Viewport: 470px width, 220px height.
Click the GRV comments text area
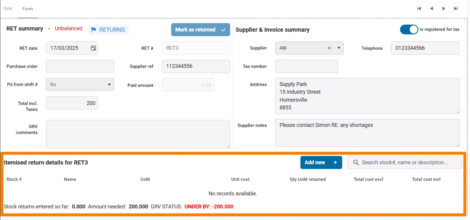[138, 134]
